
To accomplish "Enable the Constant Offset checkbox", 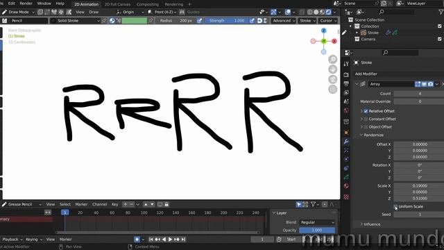I will coord(366,119).
